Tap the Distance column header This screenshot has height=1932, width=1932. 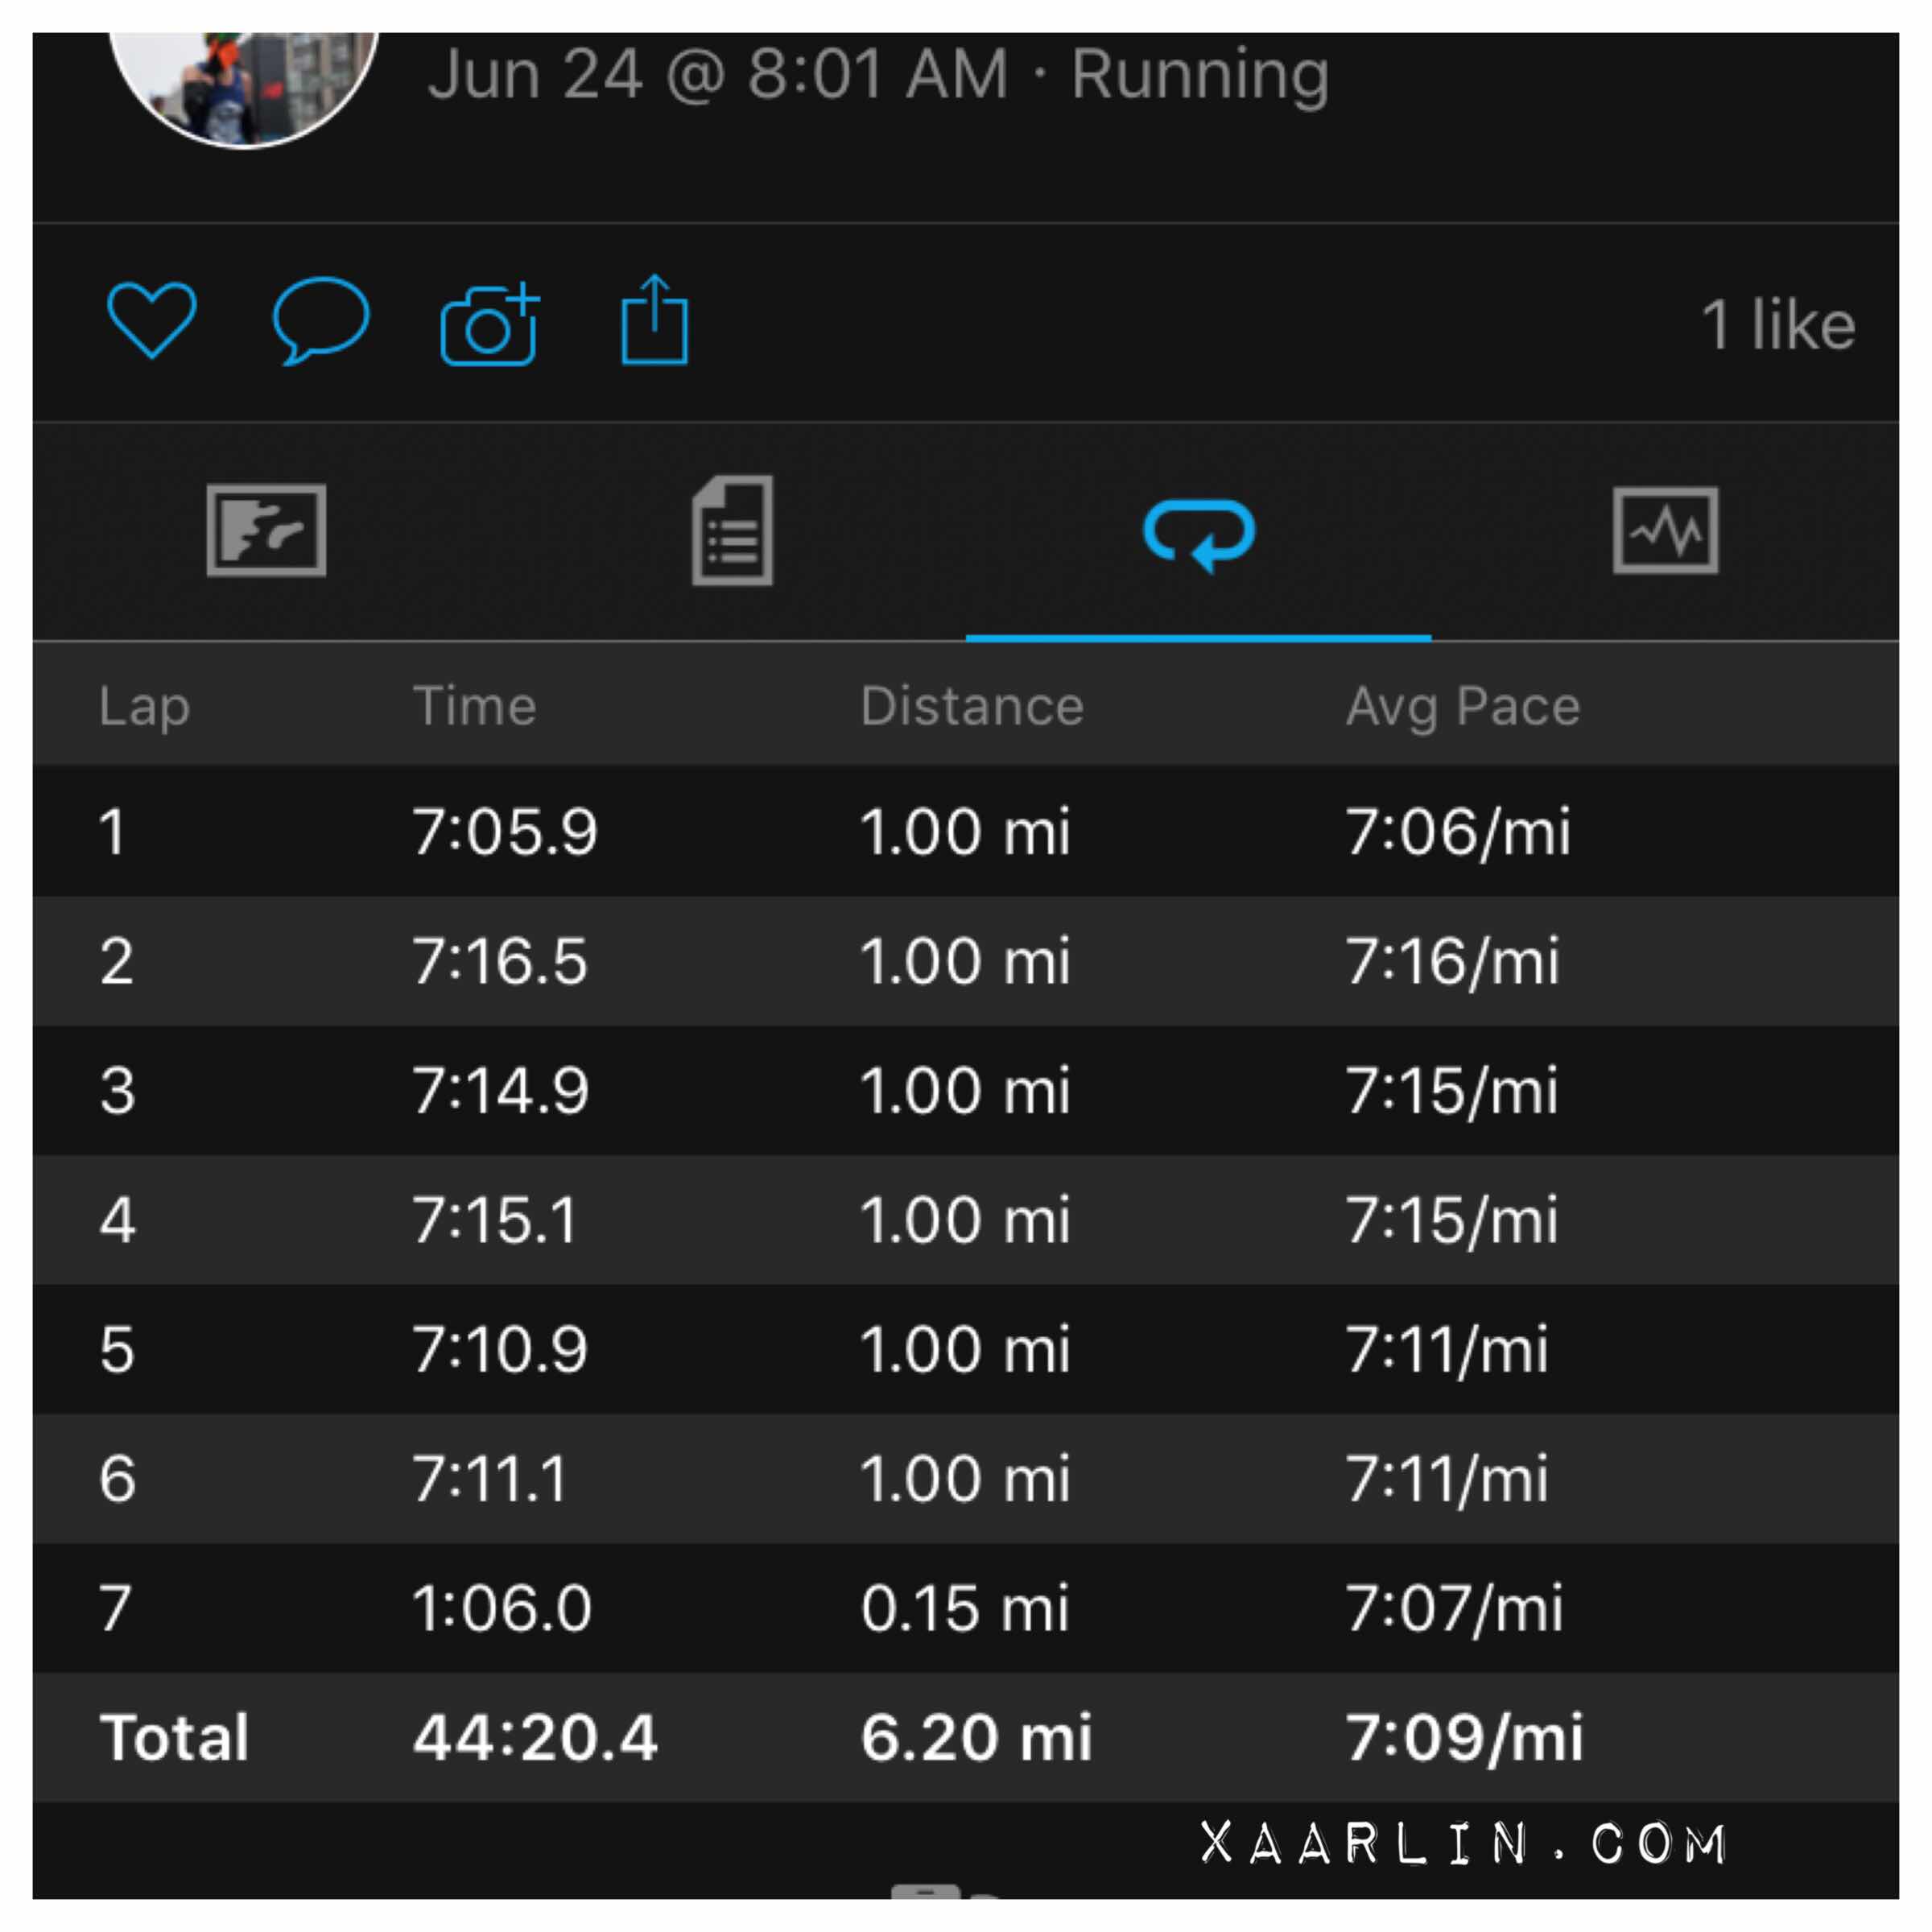point(972,706)
